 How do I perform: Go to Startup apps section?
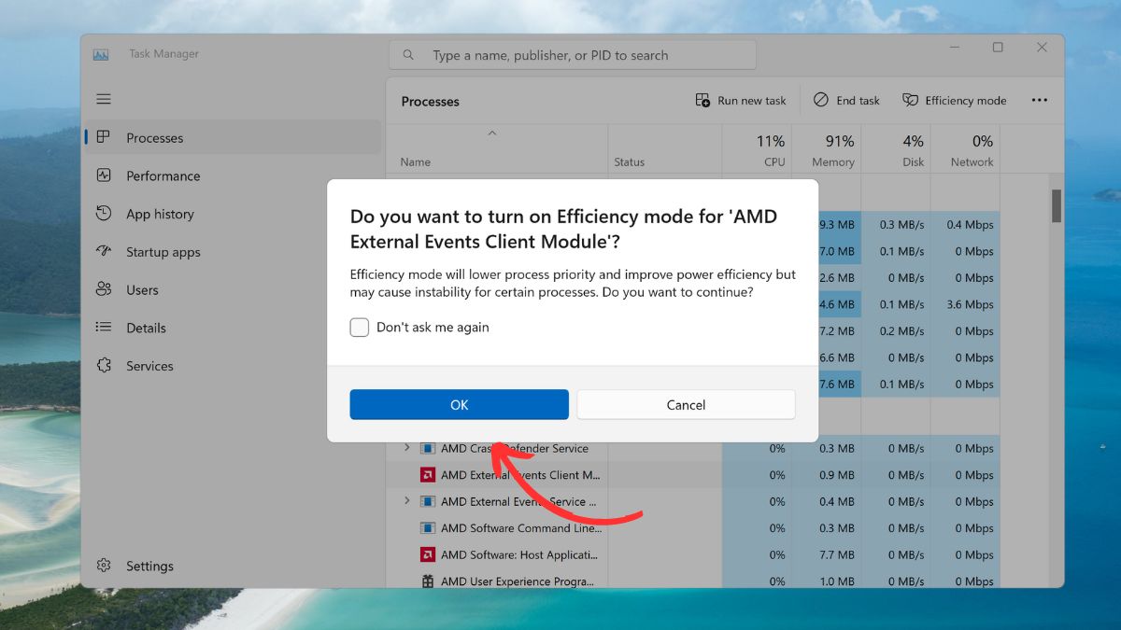[x=163, y=252]
